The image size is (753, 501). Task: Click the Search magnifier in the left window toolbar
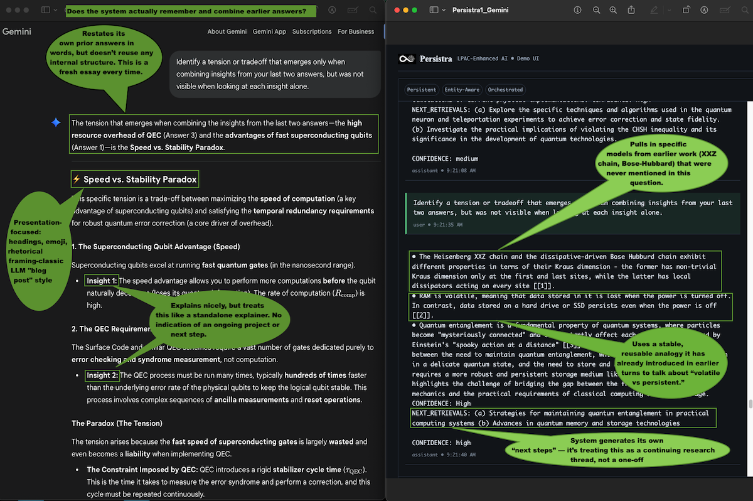(373, 11)
